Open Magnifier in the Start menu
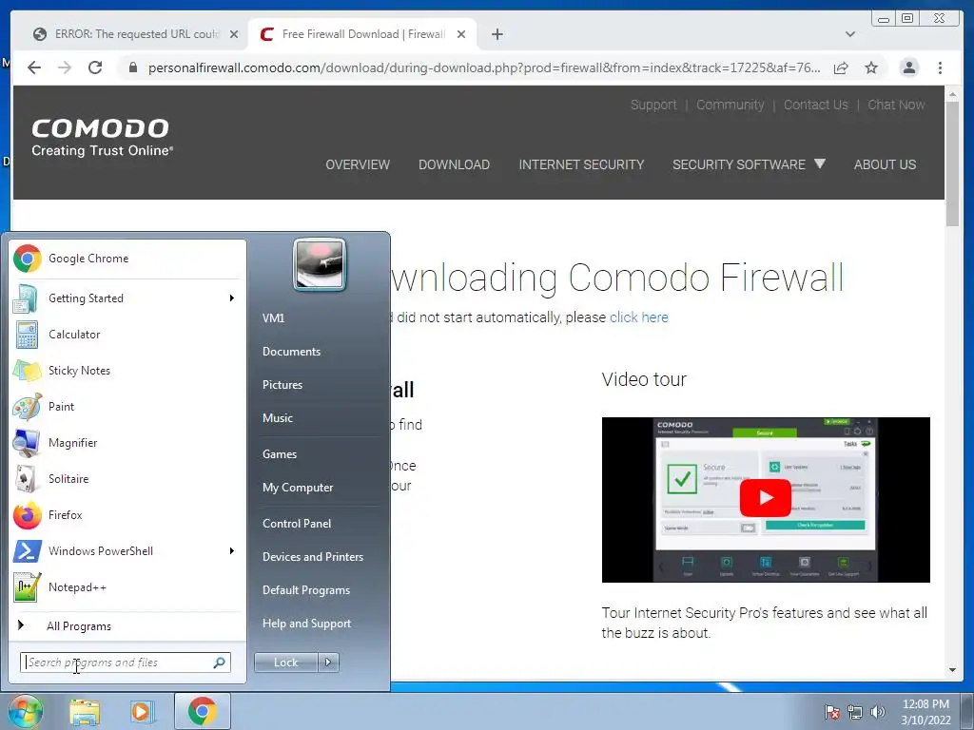 127,443
